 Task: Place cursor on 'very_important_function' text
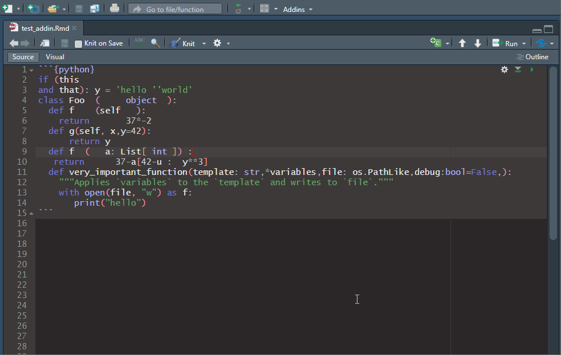pos(128,172)
